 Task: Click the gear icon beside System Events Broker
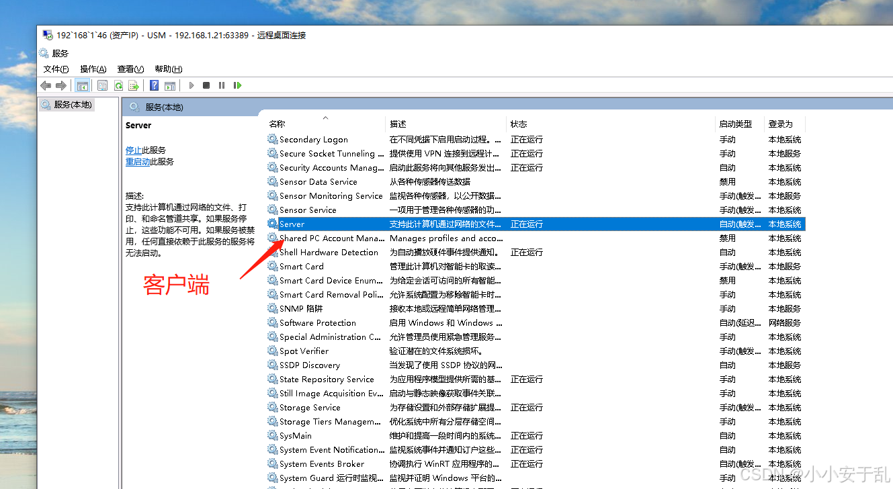(272, 463)
